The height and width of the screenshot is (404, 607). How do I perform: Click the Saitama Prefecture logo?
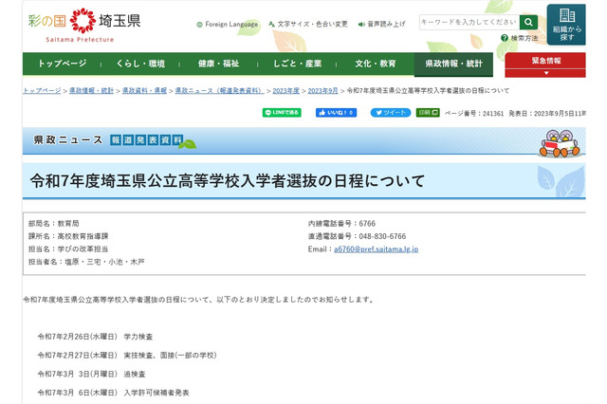tap(84, 26)
